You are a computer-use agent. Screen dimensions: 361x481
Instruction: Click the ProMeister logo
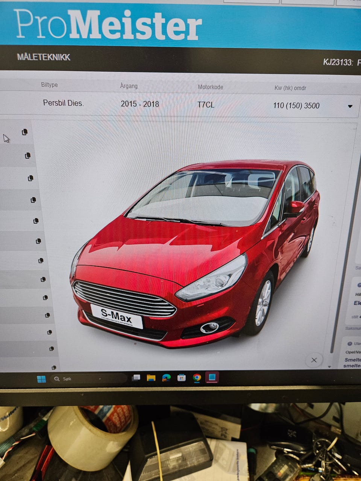108,25
